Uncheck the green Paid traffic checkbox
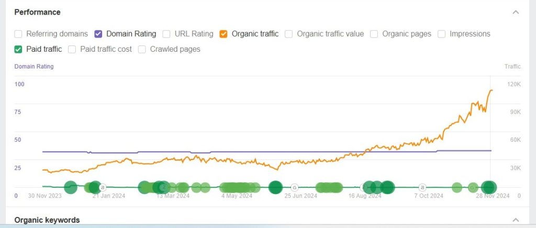This screenshot has width=536, height=228. click(x=18, y=49)
